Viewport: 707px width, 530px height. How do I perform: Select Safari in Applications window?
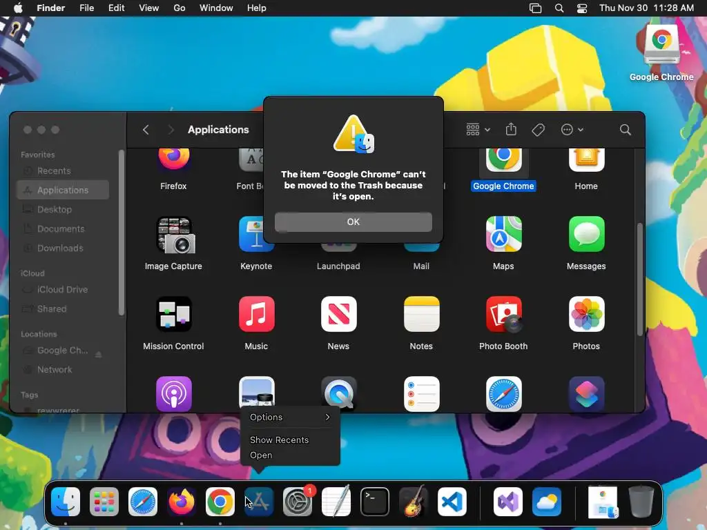point(503,394)
